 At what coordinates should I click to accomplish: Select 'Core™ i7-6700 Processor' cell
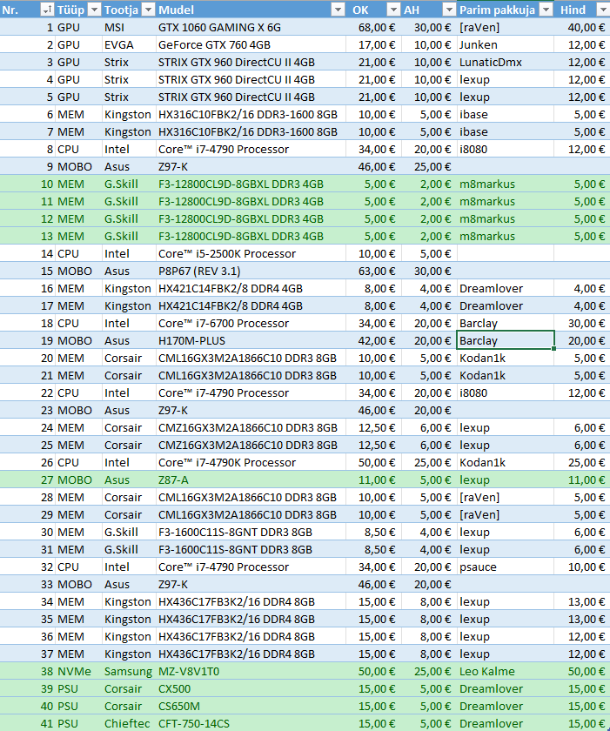(x=251, y=324)
